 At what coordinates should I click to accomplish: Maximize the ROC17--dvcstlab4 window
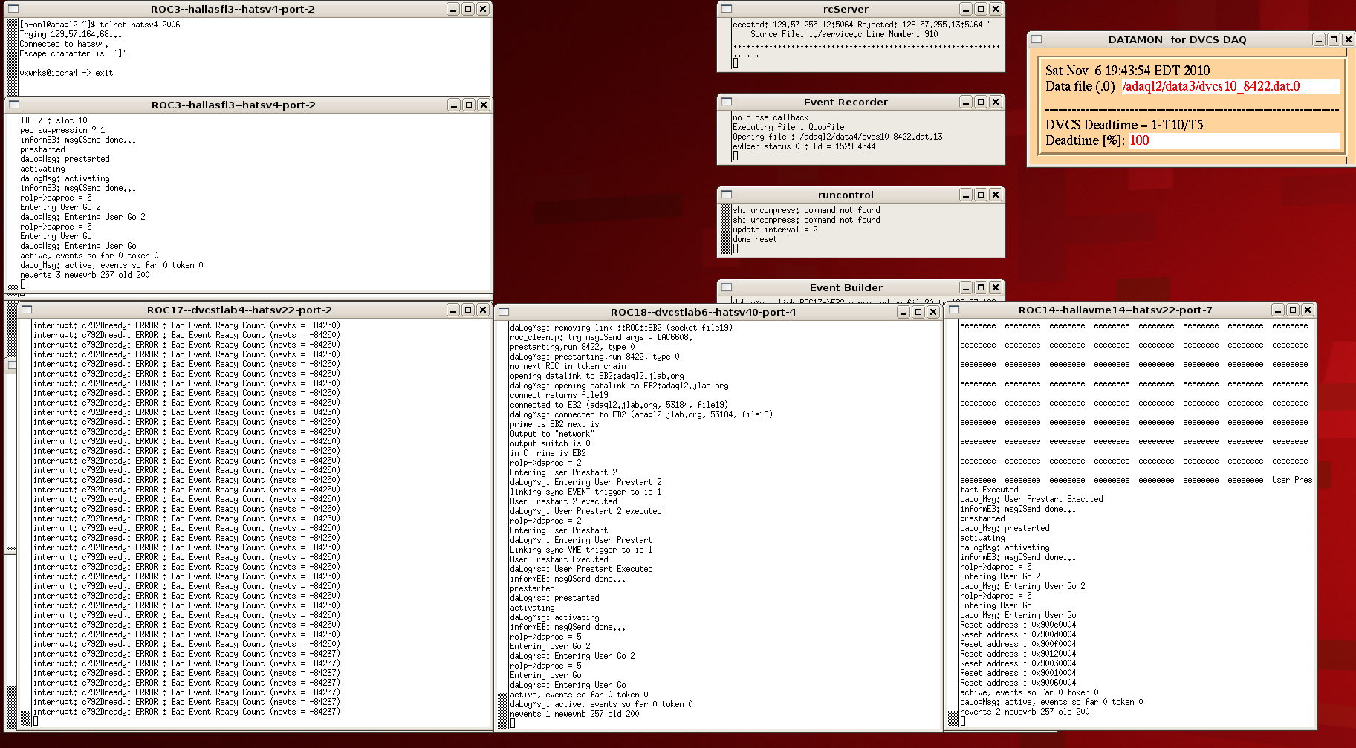click(468, 310)
